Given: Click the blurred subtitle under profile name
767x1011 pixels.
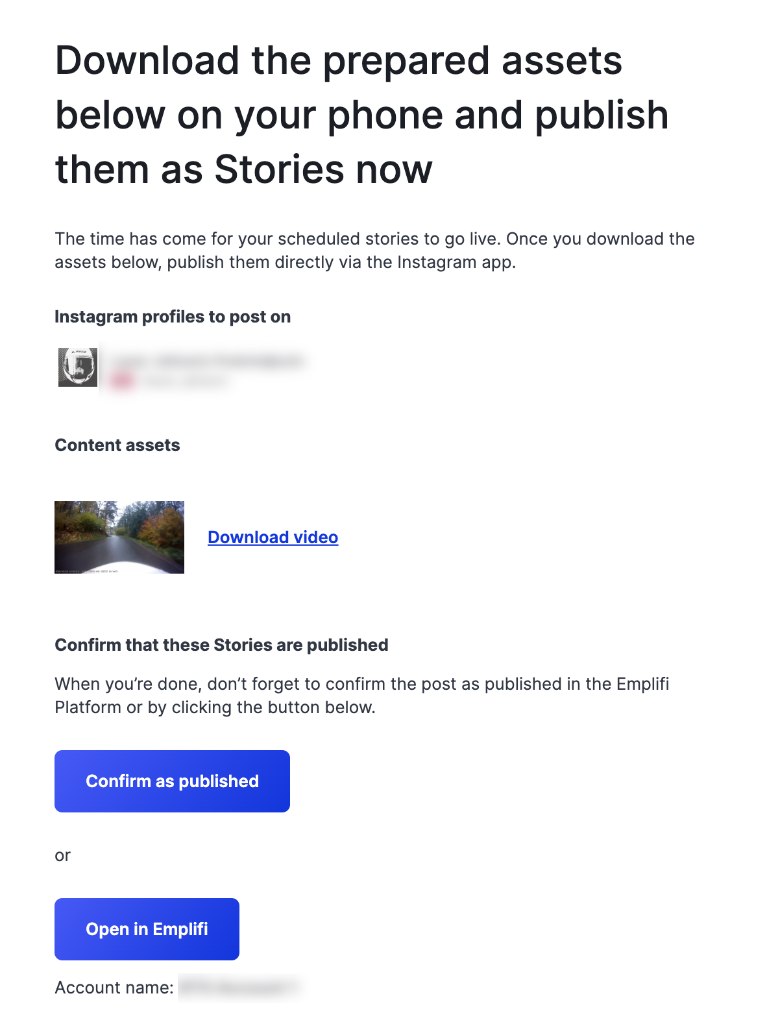Looking at the screenshot, I should [x=185, y=382].
